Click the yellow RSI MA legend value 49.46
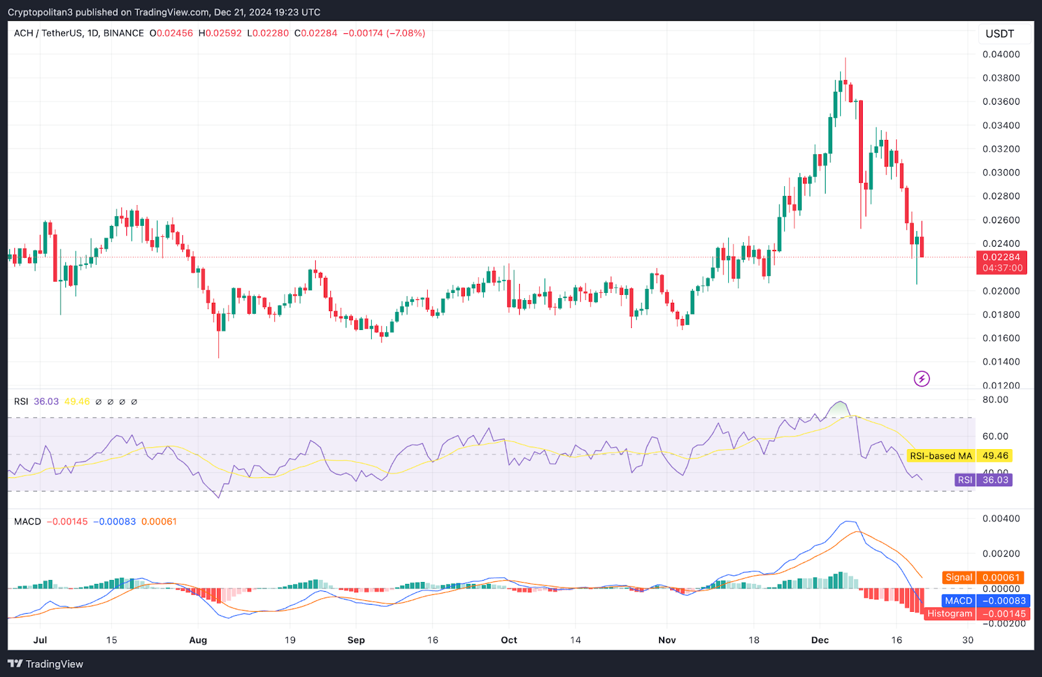Image resolution: width=1042 pixels, height=677 pixels. (77, 402)
